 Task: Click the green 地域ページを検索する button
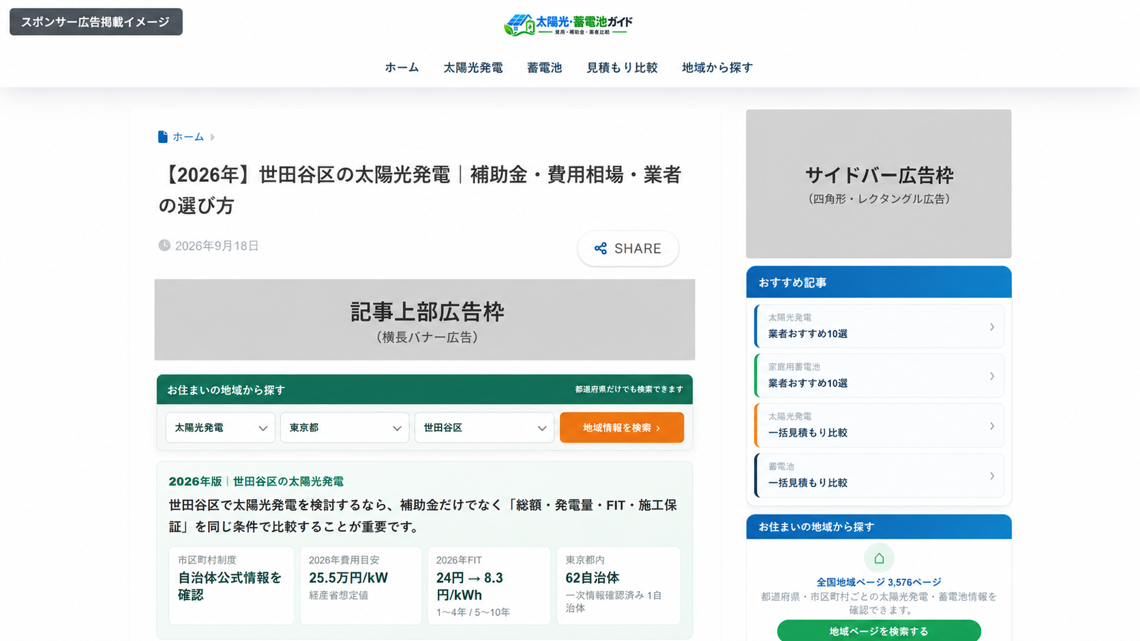pyautogui.click(x=879, y=631)
